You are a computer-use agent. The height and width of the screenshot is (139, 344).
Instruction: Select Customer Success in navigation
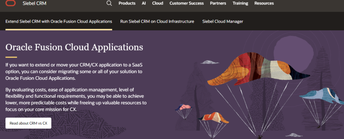[186, 3]
